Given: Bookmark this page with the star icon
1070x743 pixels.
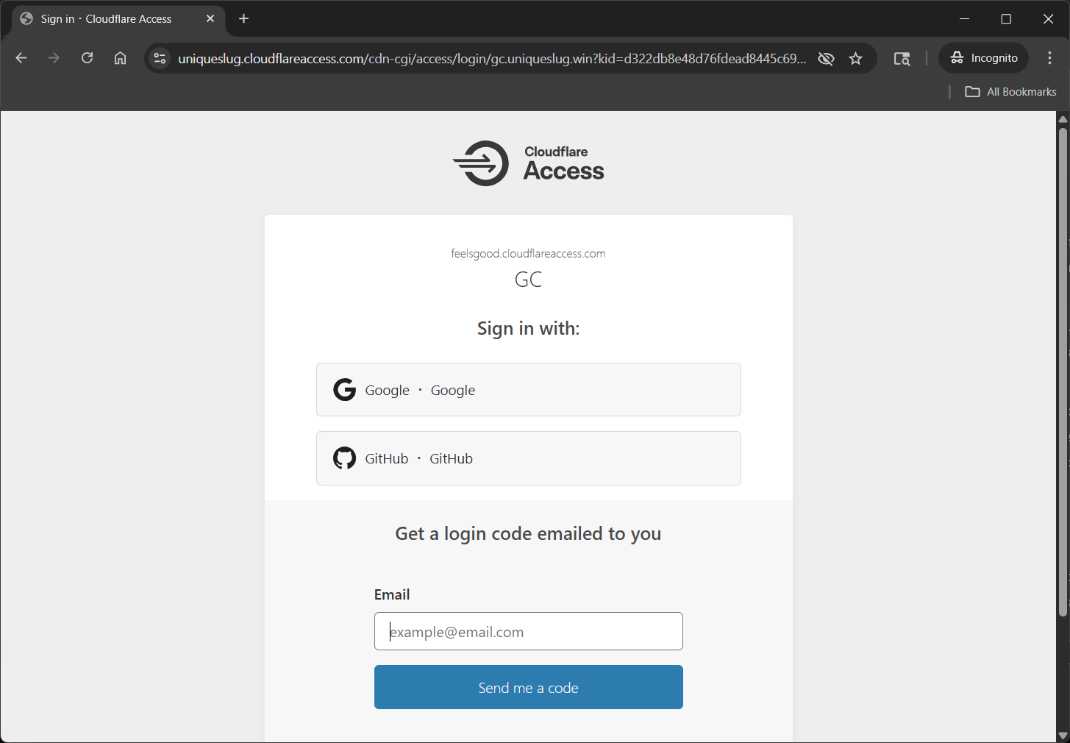Looking at the screenshot, I should (x=855, y=58).
